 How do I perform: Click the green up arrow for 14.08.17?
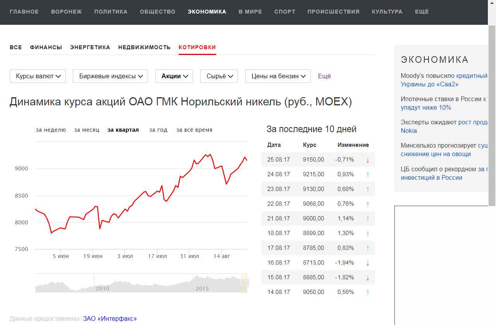[x=367, y=292]
